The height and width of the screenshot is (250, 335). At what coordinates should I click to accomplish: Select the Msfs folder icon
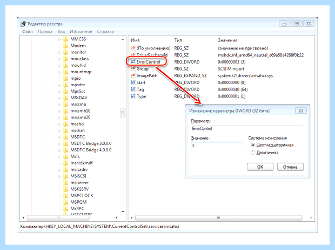66,156
